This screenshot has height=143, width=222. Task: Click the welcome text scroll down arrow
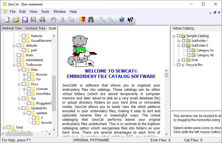tap(166, 134)
